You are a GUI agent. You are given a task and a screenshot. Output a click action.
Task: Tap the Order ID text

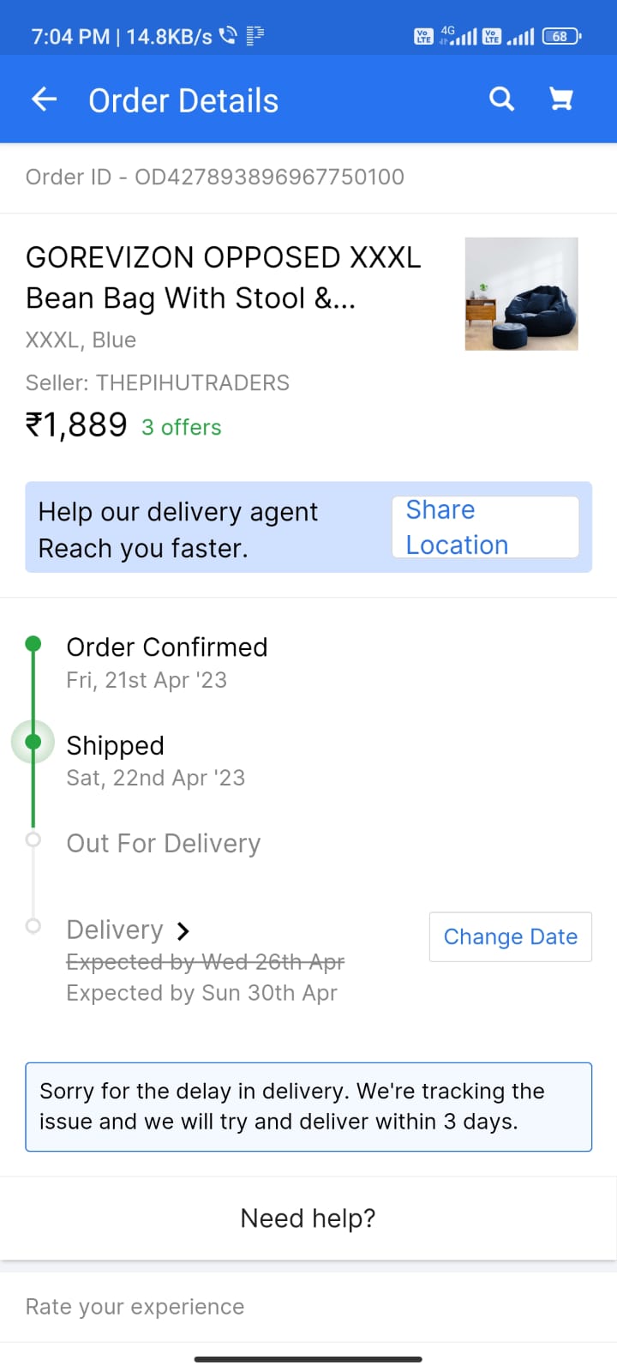215,178
